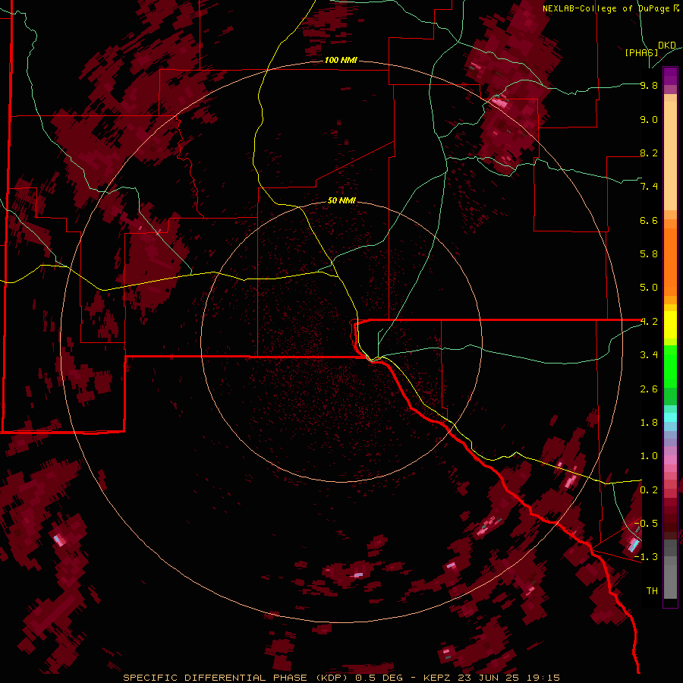This screenshot has width=683, height=683.
Task: Click the 5.0 value on color scale
Action: pos(649,288)
